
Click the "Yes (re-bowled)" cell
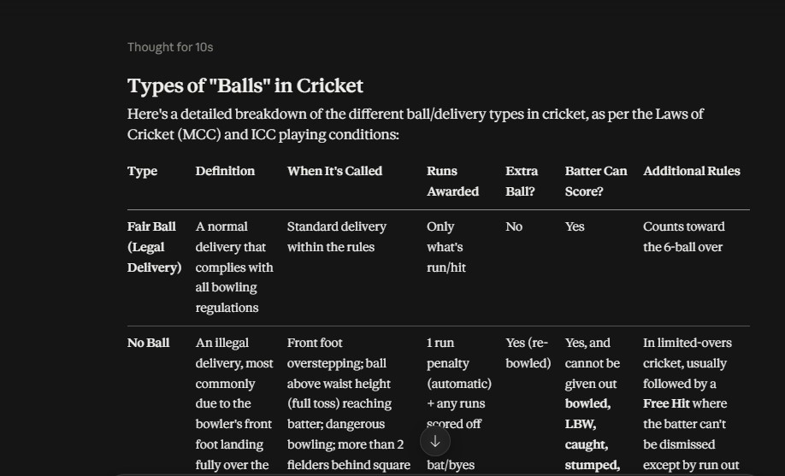pos(528,353)
